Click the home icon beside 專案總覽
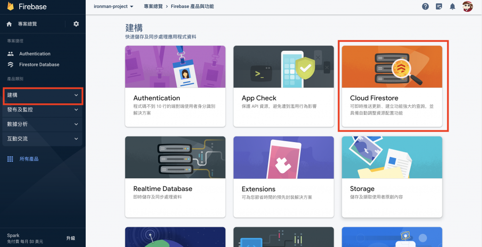Image resolution: width=482 pixels, height=247 pixels. [x=9, y=24]
